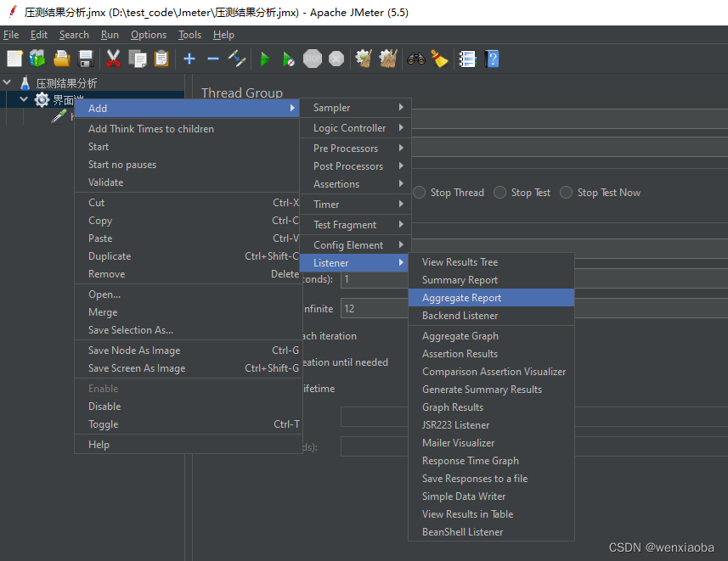The height and width of the screenshot is (561, 728).
Task: Expand the Sampler submenu
Action: 356,108
